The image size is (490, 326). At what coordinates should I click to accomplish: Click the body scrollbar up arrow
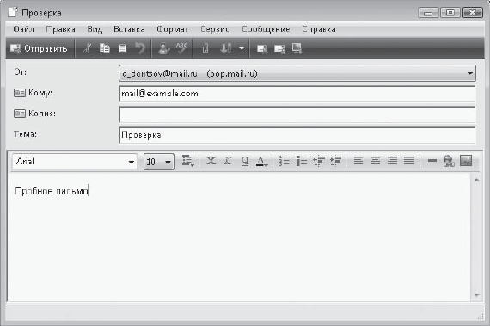(476, 180)
